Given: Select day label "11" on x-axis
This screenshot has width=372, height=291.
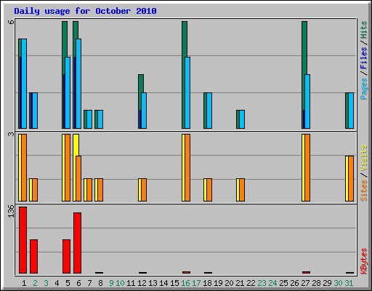Looking at the screenshot, I should tap(131, 283).
